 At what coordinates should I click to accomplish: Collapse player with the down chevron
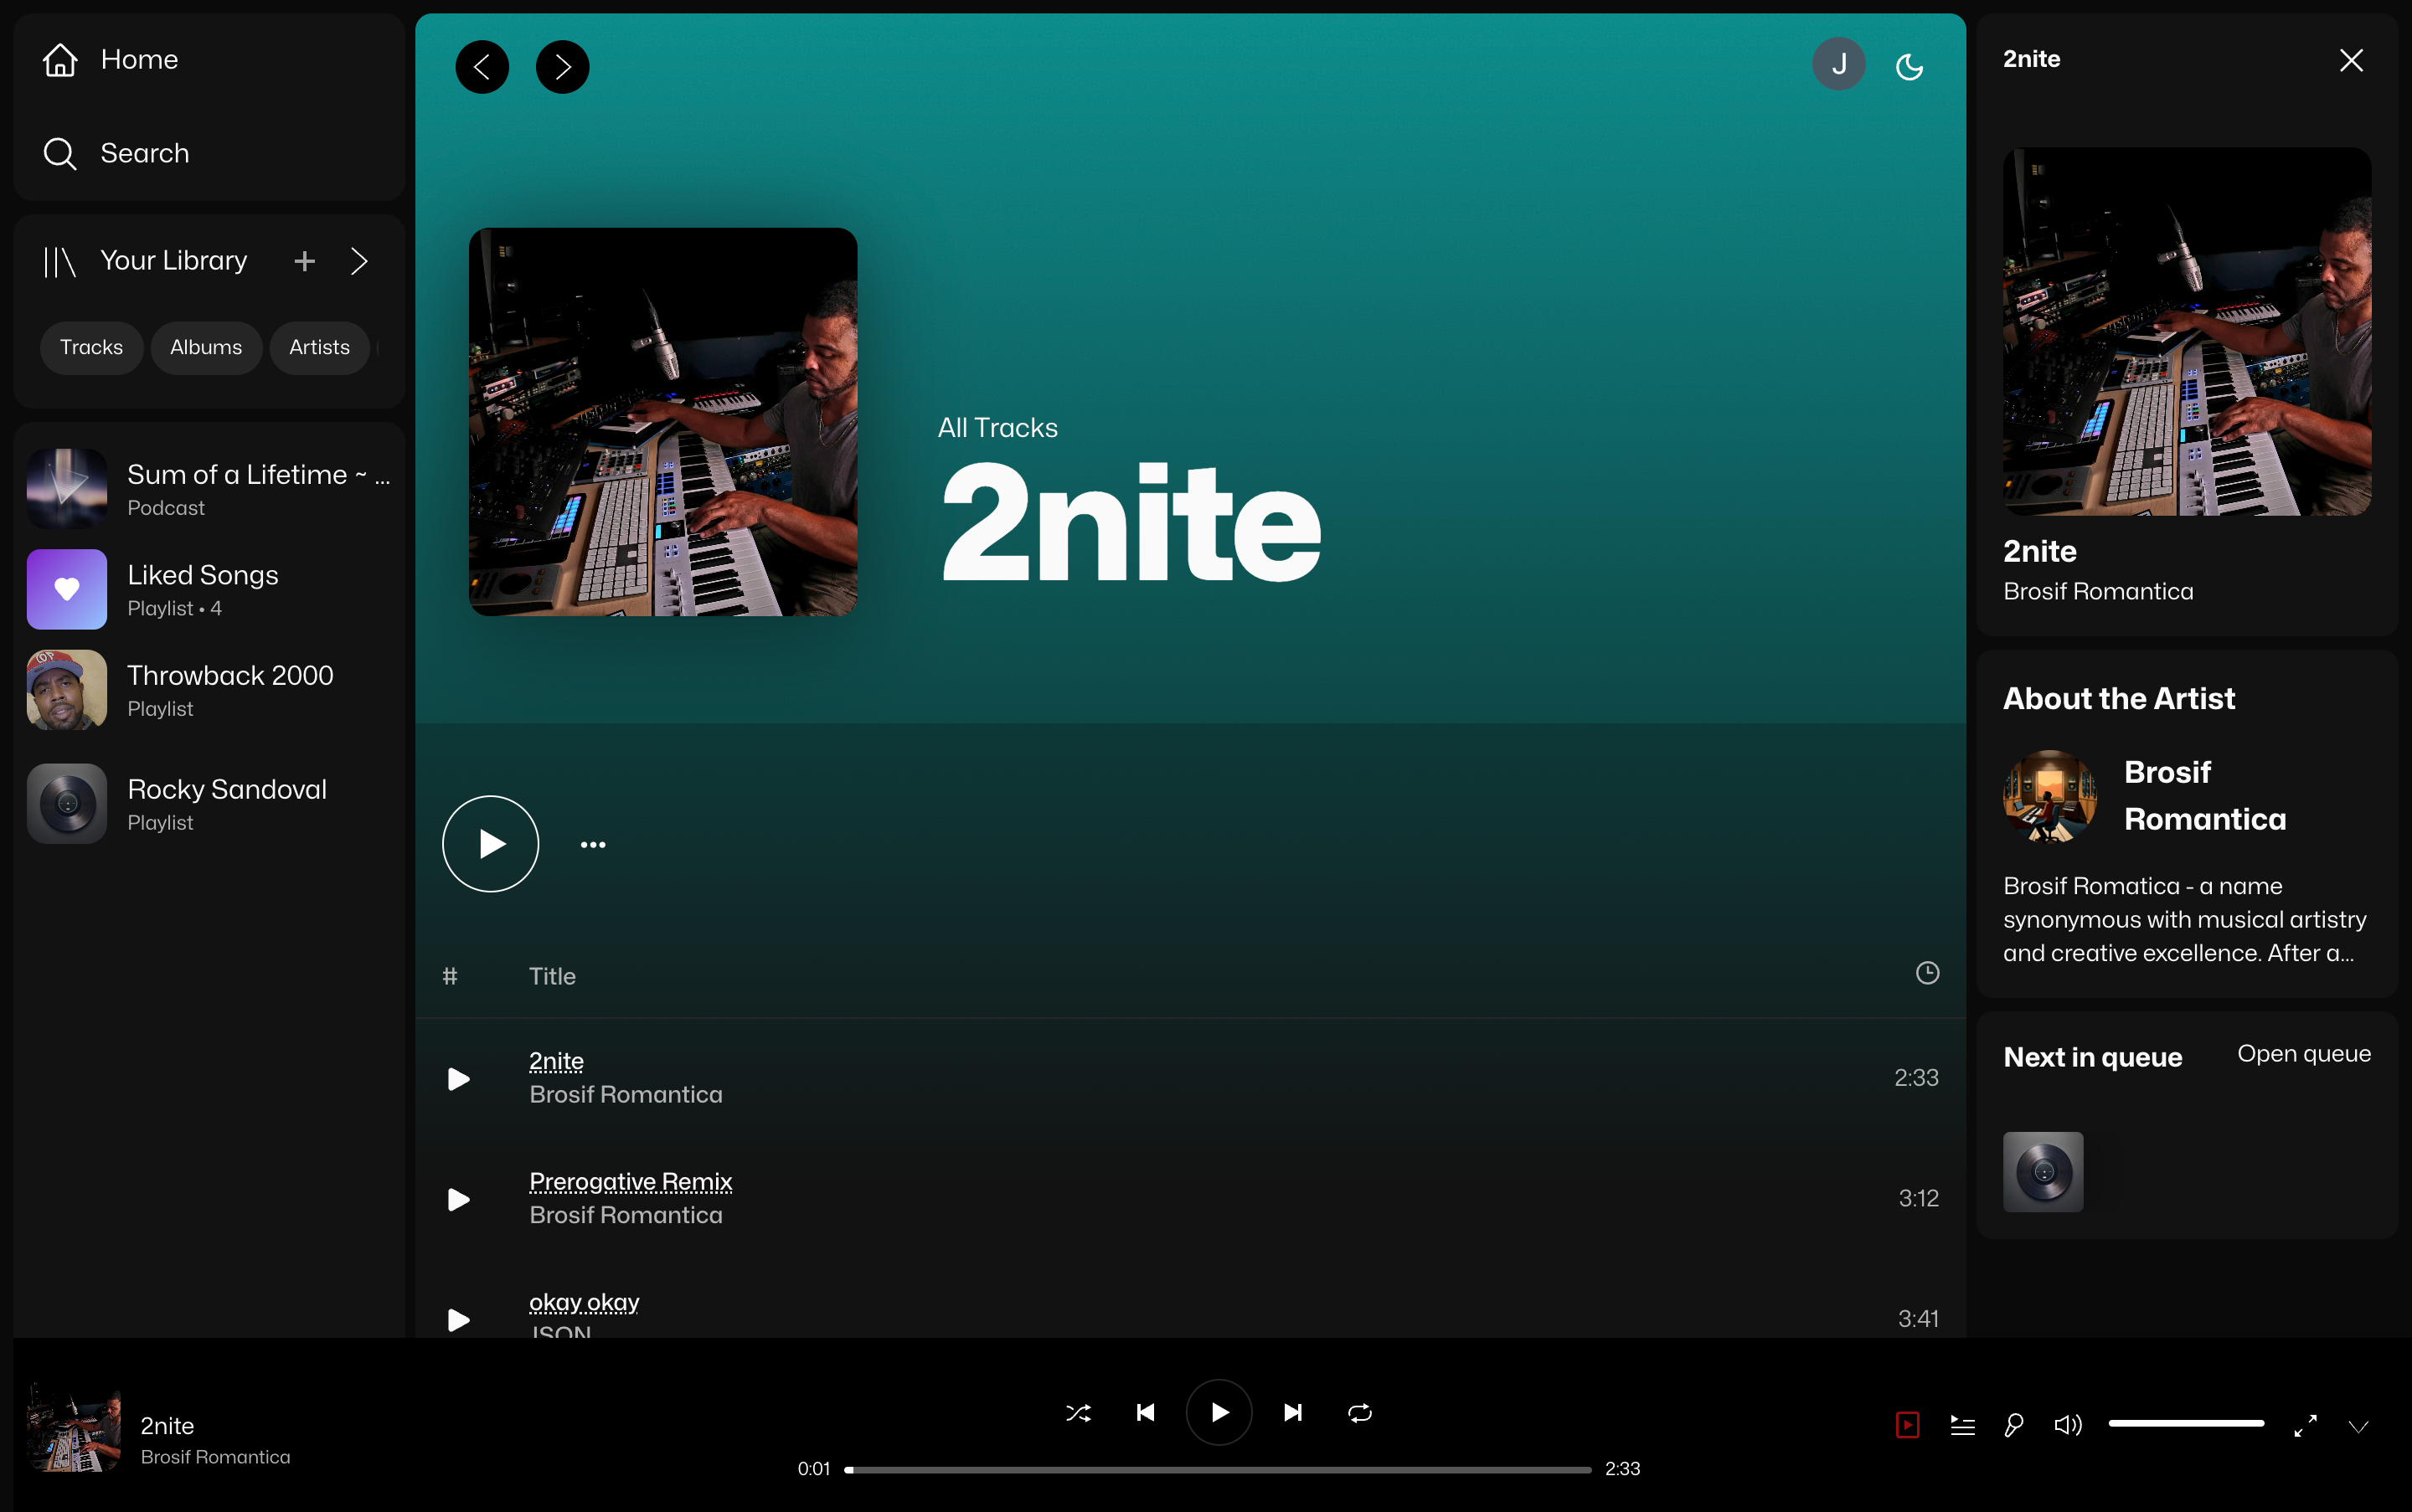(x=2359, y=1427)
